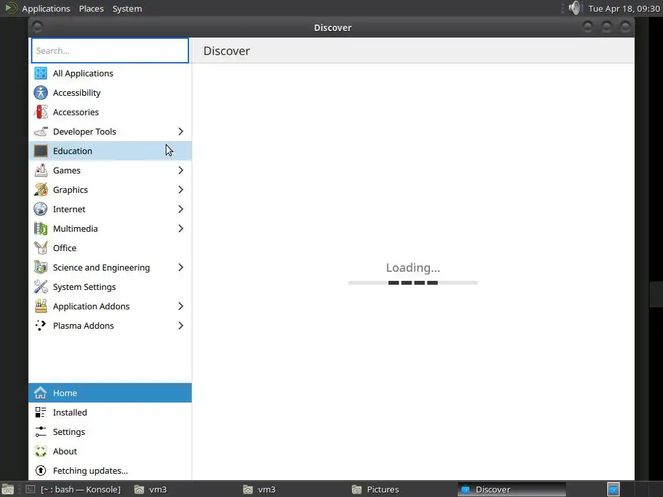
Task: Click the About icon
Action: 41,451
